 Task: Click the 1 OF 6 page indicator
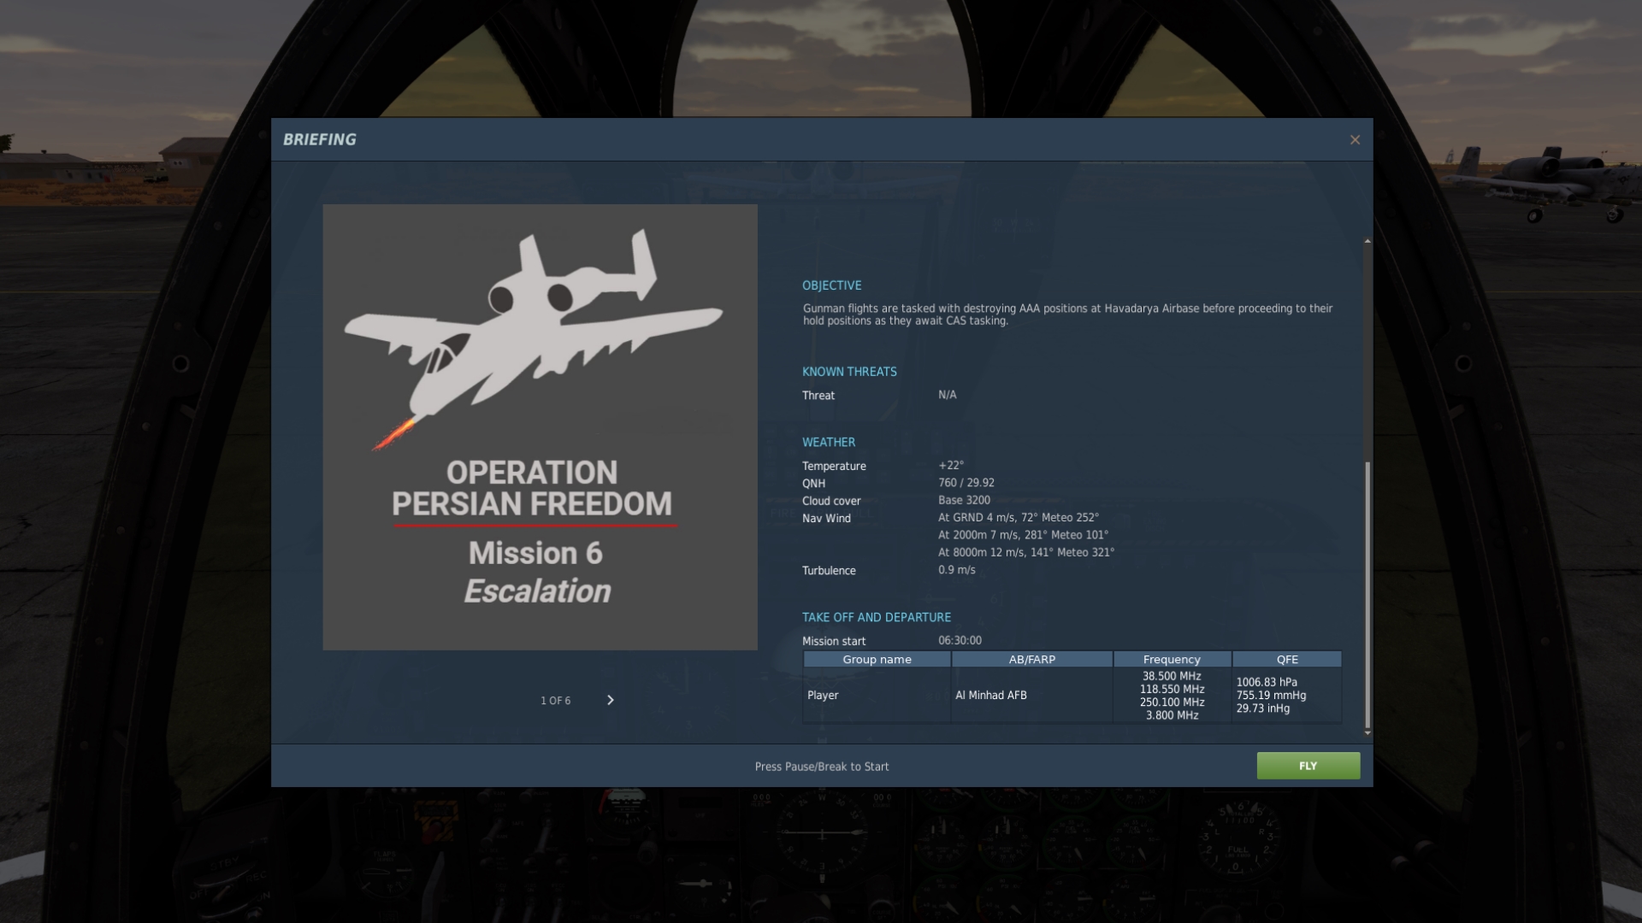point(555,701)
